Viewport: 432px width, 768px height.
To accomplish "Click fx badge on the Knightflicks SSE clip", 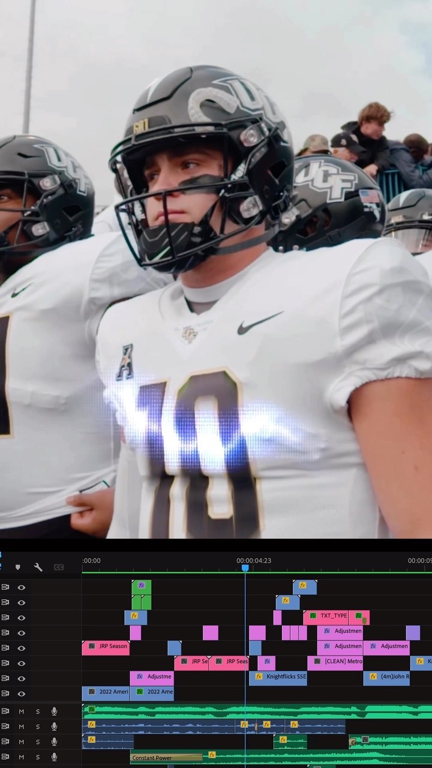I will pos(259,676).
